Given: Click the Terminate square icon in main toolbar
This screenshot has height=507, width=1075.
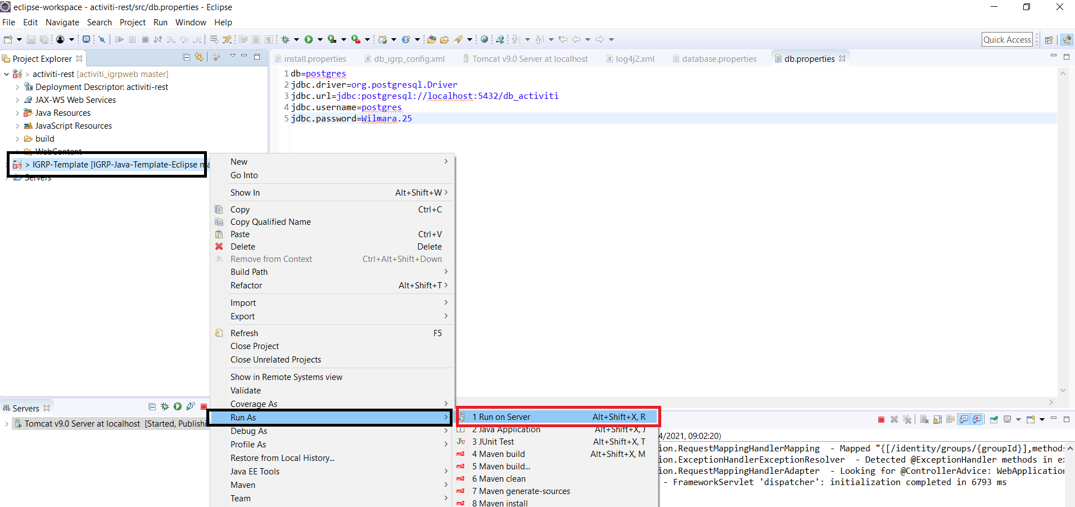Looking at the screenshot, I should coord(145,39).
